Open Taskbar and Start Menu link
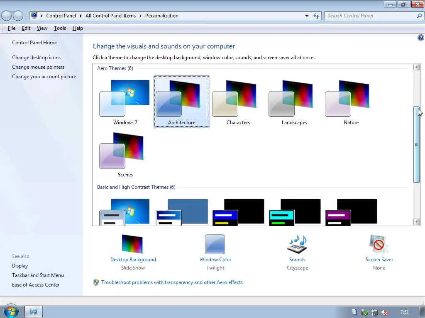 [38, 275]
